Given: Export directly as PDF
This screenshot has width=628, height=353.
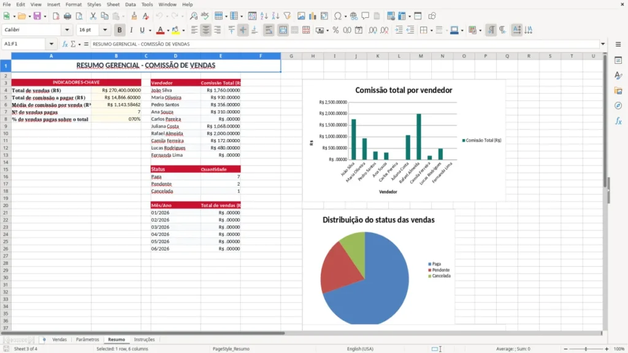Looking at the screenshot, I should point(56,16).
